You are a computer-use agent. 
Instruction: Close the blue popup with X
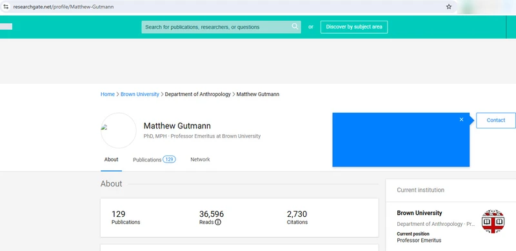461,119
